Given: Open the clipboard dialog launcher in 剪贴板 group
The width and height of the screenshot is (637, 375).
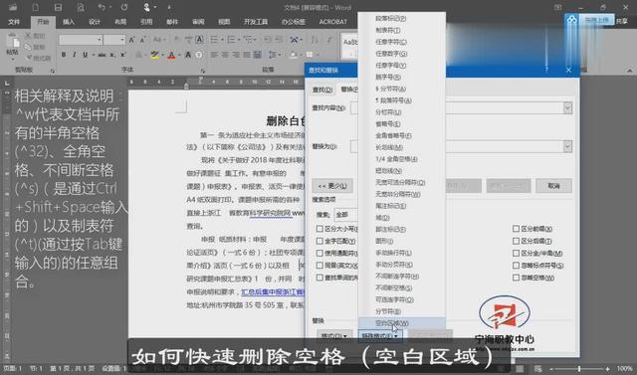Looking at the screenshot, I should click(x=52, y=71).
